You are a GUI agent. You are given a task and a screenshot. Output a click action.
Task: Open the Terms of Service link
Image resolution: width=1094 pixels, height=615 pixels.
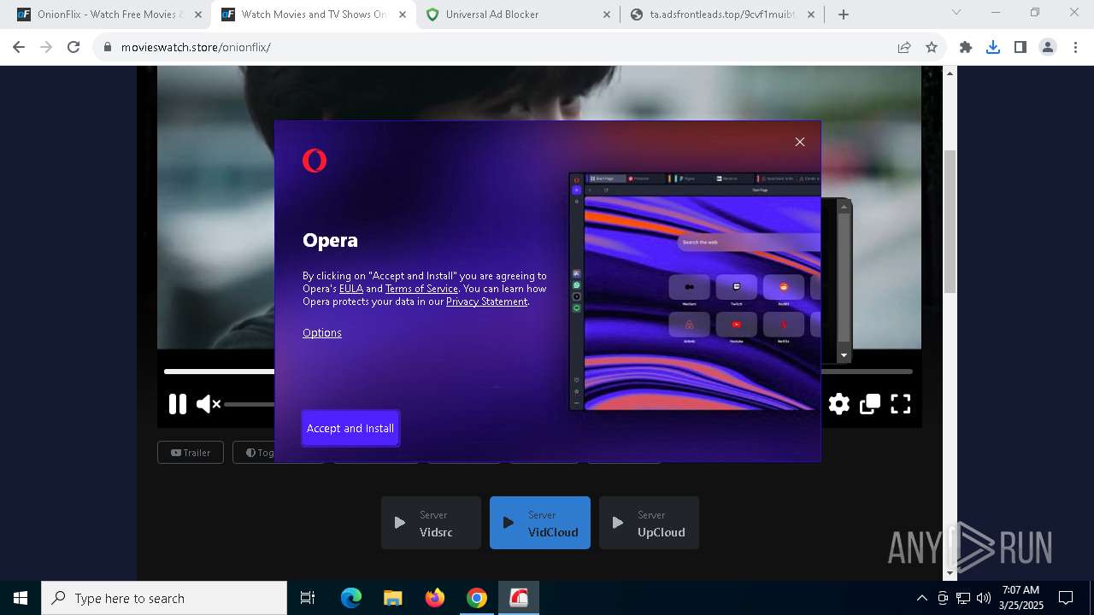[x=421, y=289]
